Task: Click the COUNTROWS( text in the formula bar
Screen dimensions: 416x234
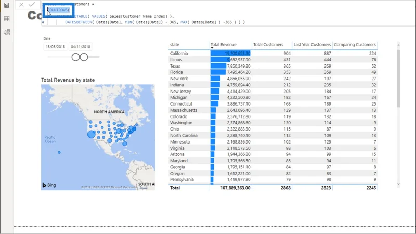Action: click(x=58, y=10)
